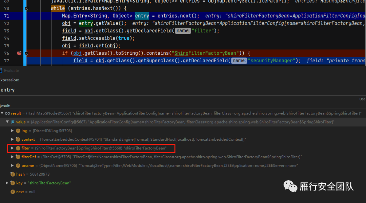Click the field icon beside oname
The image size is (366, 203).
tap(18, 165)
